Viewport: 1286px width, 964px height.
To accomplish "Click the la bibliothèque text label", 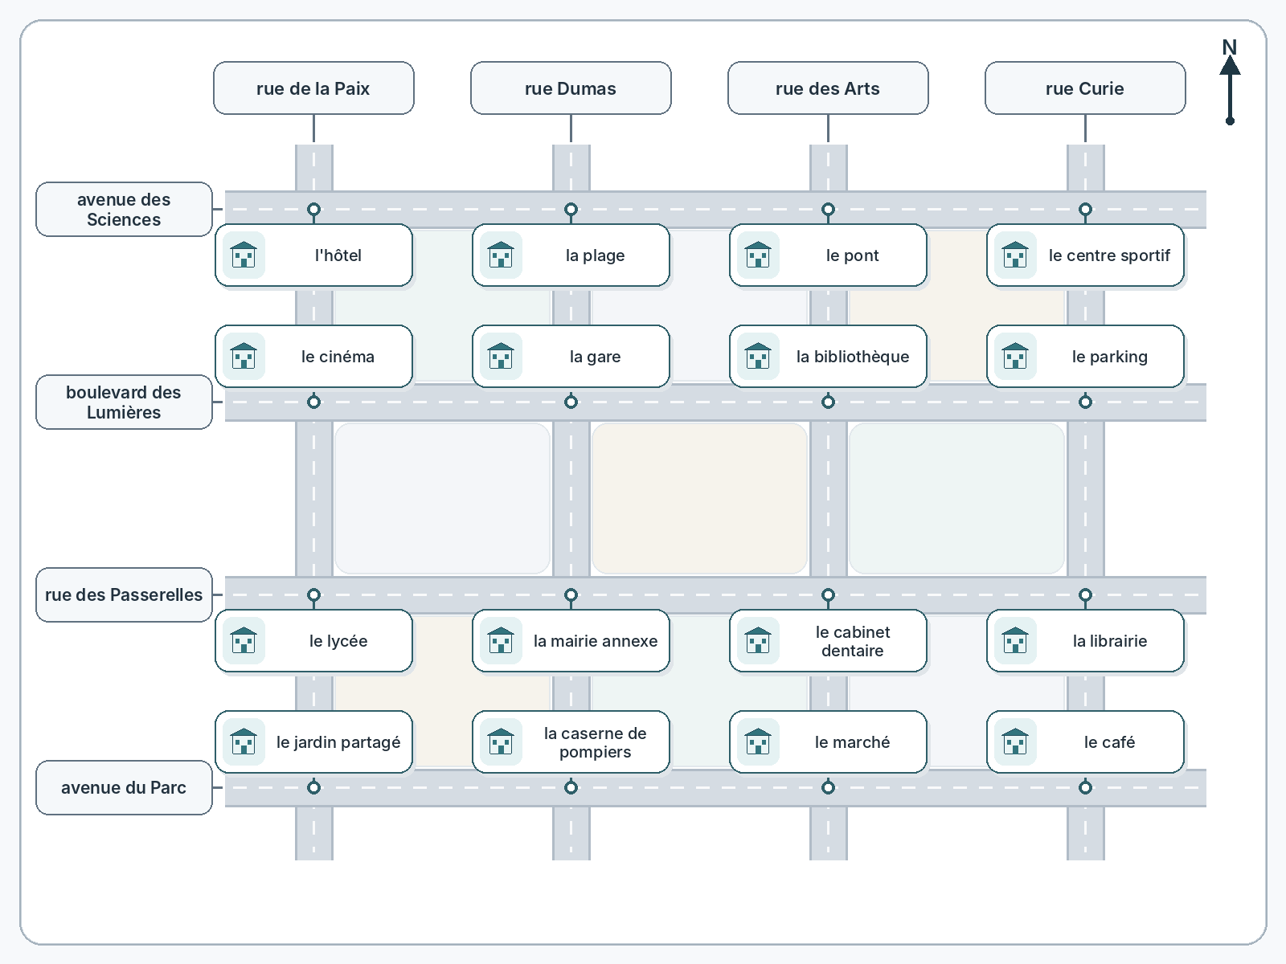I will point(853,357).
